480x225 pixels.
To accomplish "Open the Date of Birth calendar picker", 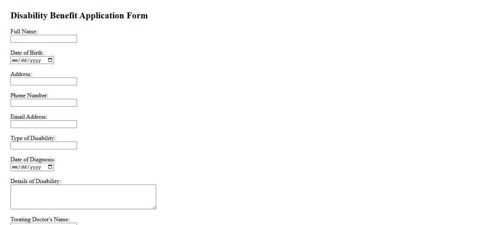I will 50,60.
